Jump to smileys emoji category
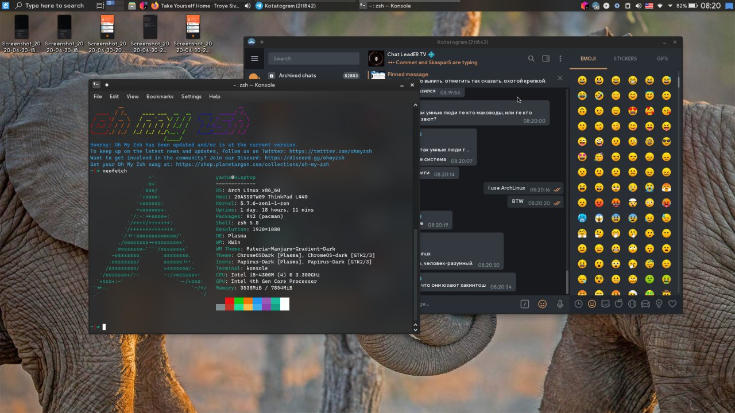Image resolution: width=735 pixels, height=413 pixels. click(592, 304)
